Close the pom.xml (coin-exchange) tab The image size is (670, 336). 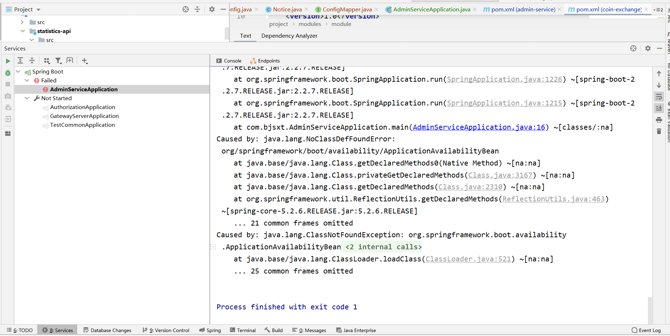tap(646, 9)
